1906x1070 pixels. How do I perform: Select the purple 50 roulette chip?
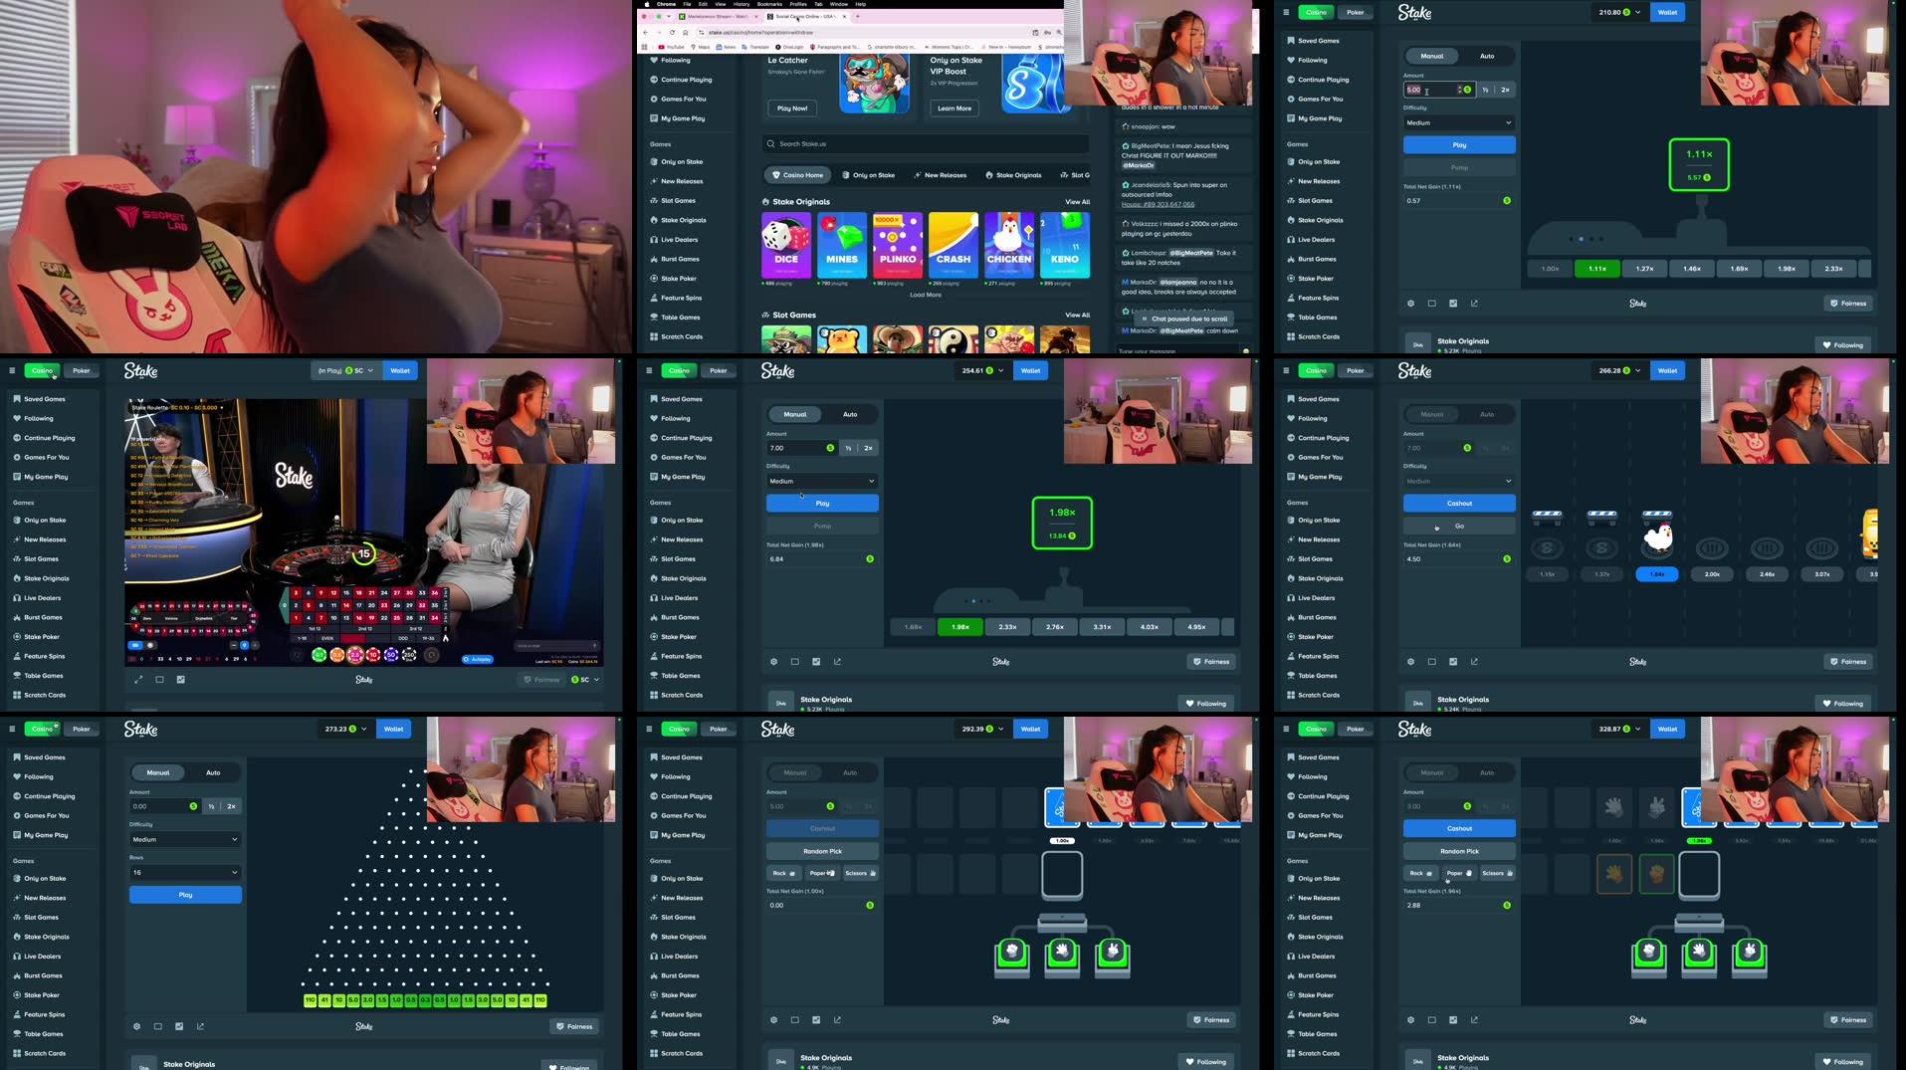pos(391,655)
